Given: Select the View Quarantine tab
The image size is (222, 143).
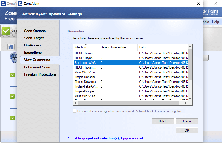Looking at the screenshot, I should (x=40, y=60).
